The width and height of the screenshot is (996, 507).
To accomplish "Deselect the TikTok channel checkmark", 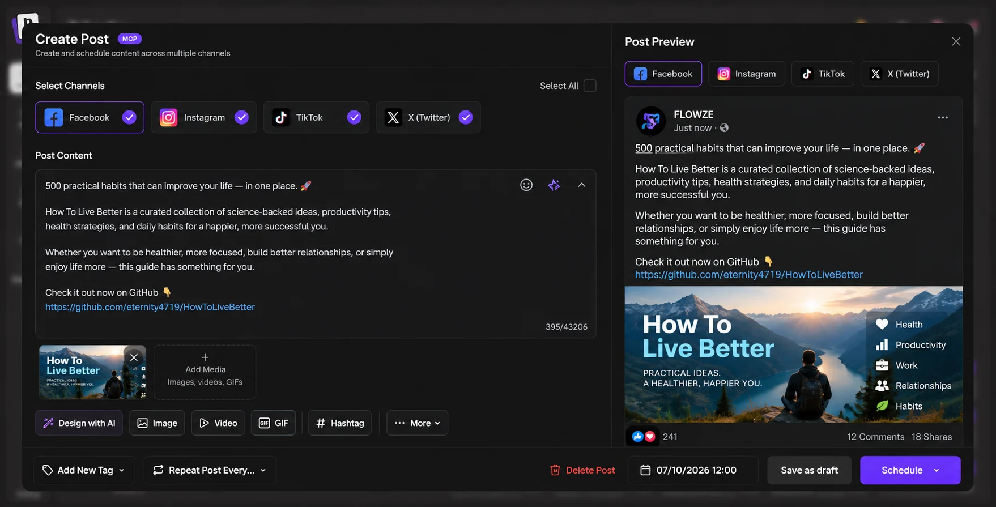I will pyautogui.click(x=354, y=117).
